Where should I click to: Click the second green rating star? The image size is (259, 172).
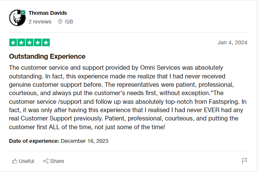(21, 42)
